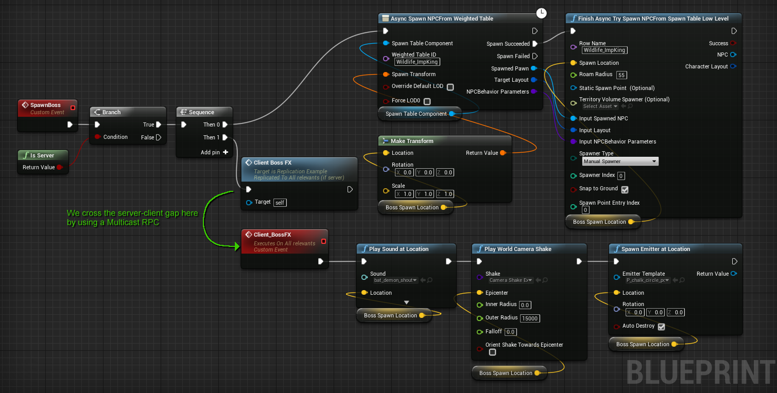Screen dimensions: 777x393
Task: Uncheck the Snap to Ground checkbox
Action: tap(625, 189)
